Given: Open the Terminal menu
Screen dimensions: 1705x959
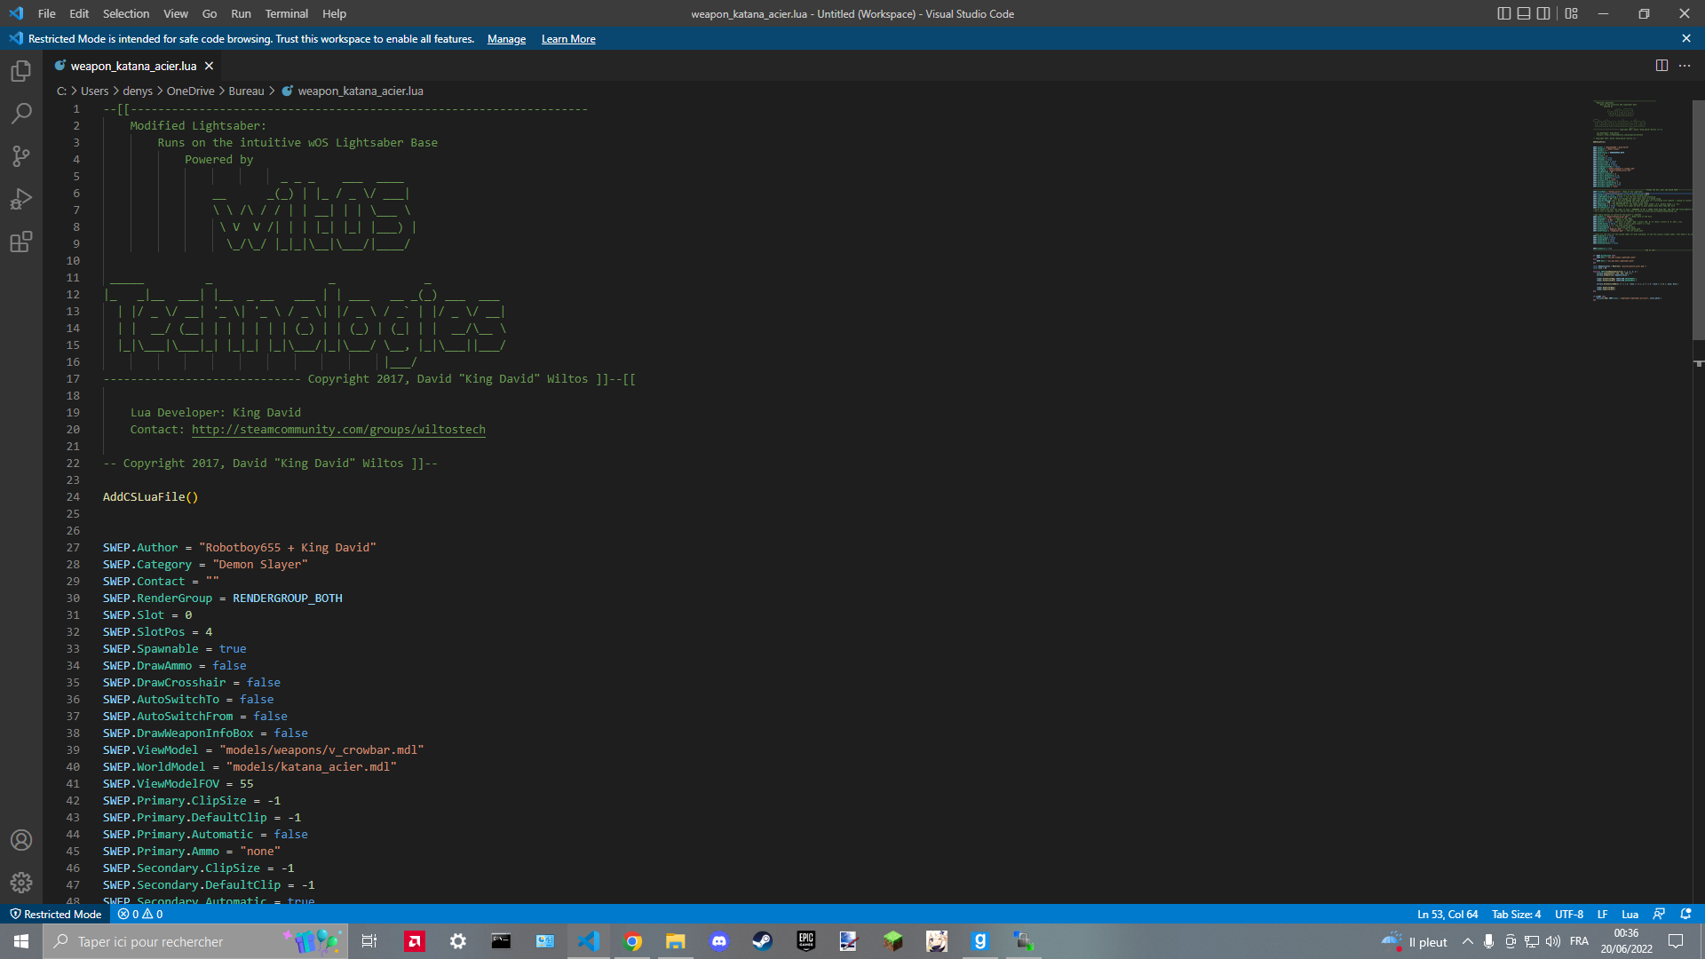Looking at the screenshot, I should tap(286, 13).
